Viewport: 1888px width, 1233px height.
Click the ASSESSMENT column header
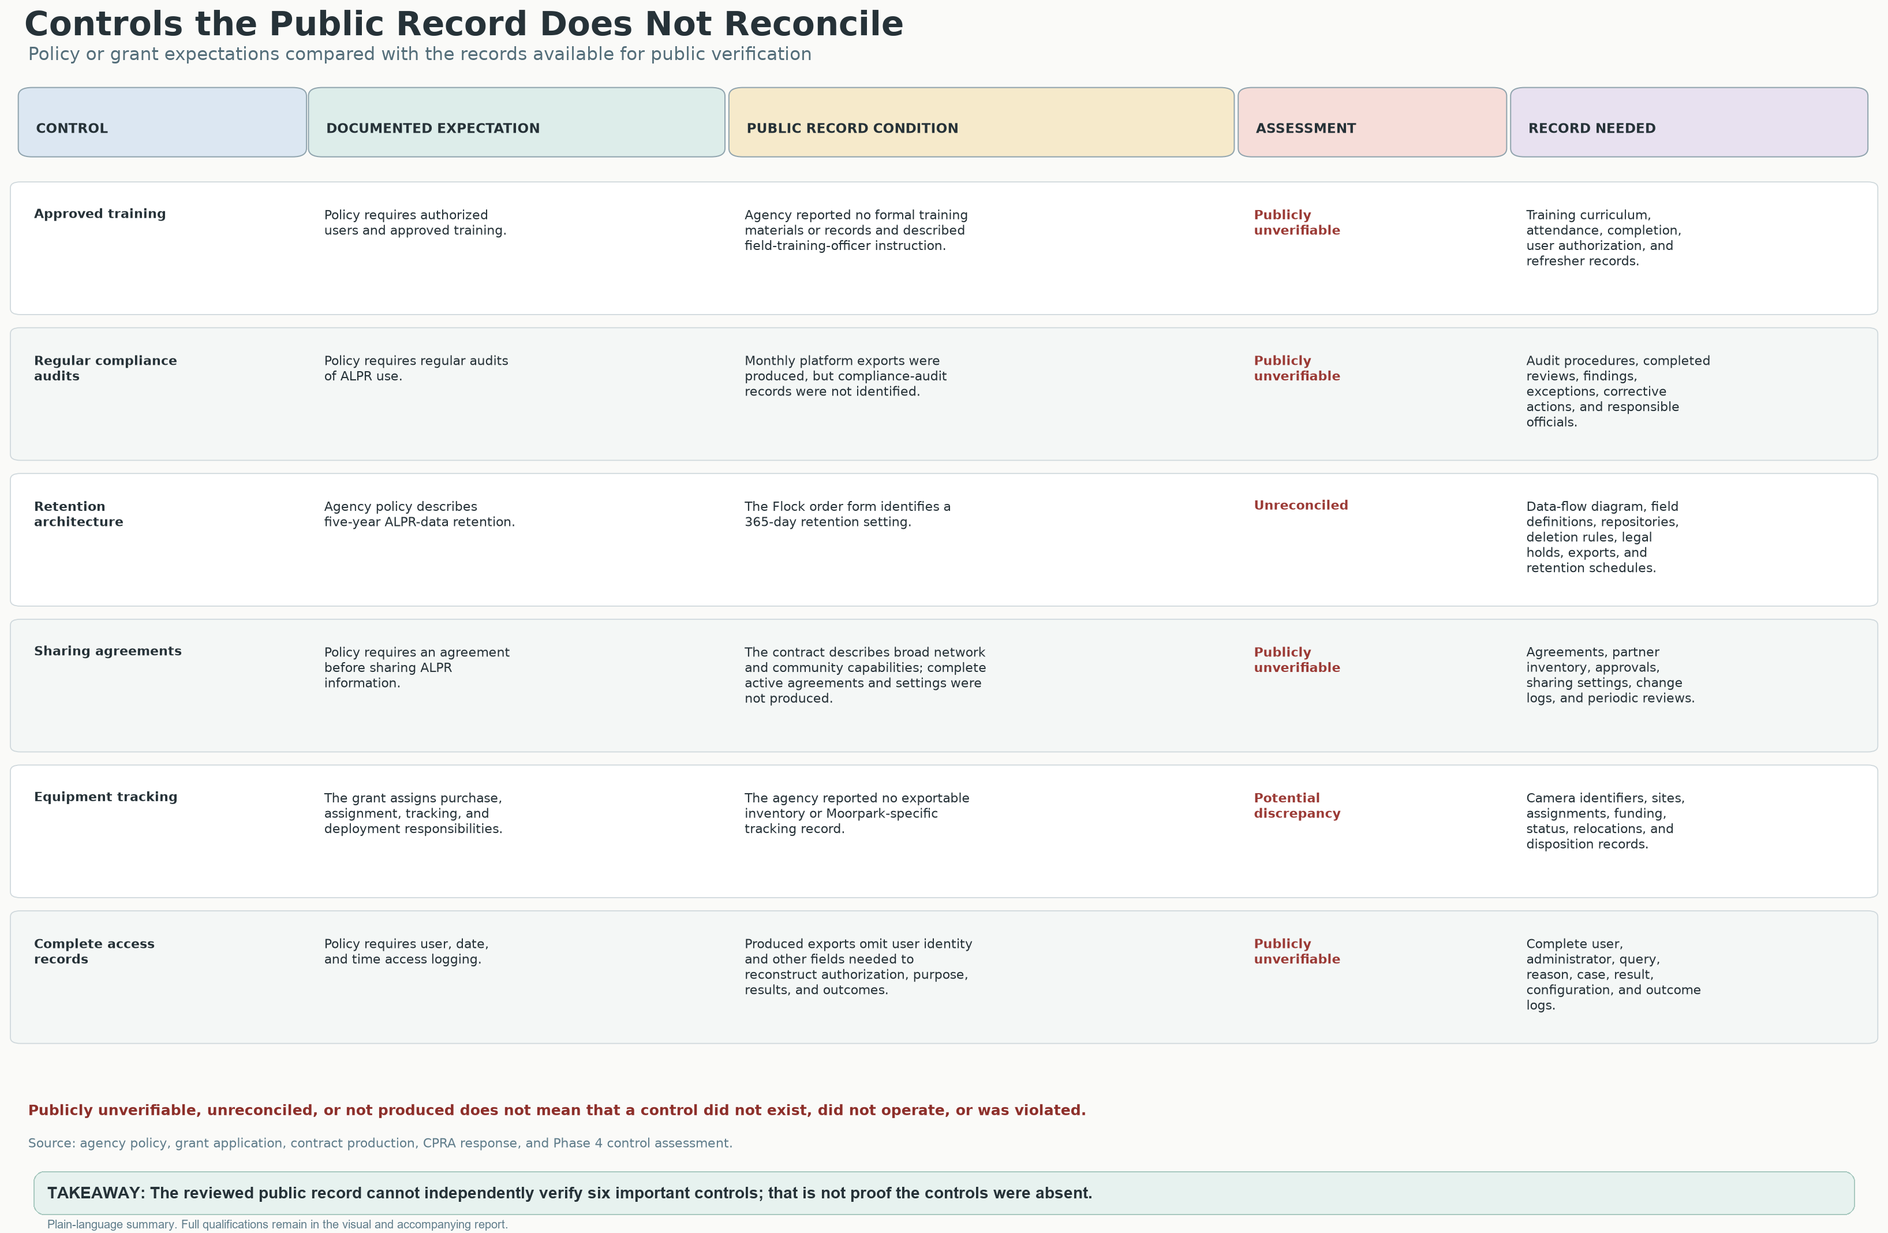point(1371,122)
